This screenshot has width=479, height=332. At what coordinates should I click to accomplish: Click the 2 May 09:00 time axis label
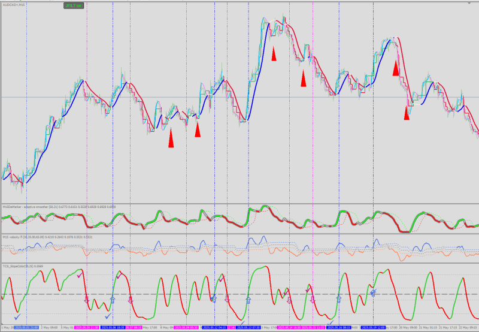tap(49, 327)
